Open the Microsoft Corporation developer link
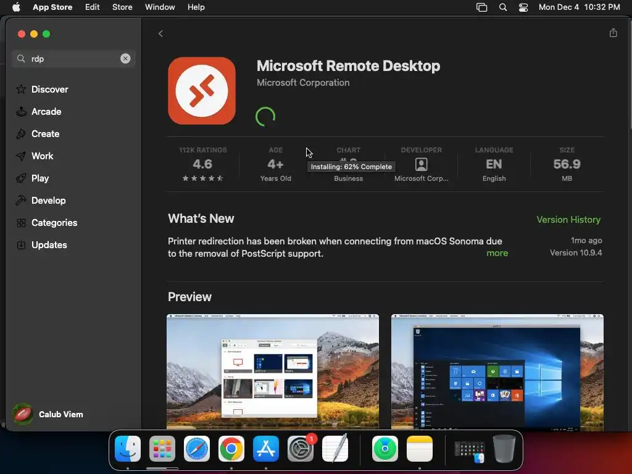Viewport: 632px width, 474px height. tap(303, 83)
